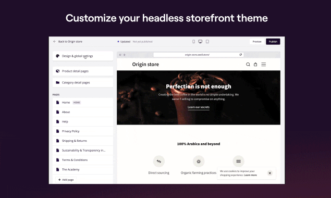Click the Perfection is not enough heading
Screen dimensions: 331x198
pos(199,86)
